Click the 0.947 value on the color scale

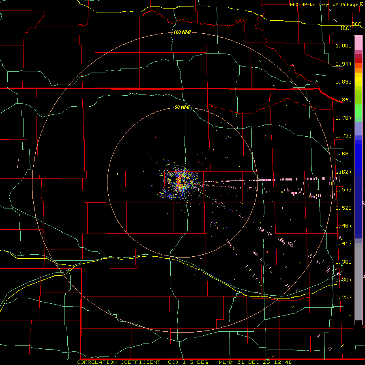344,64
